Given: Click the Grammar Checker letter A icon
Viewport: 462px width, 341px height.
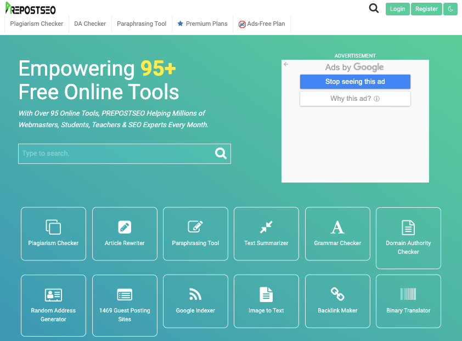Looking at the screenshot, I should pos(337,227).
